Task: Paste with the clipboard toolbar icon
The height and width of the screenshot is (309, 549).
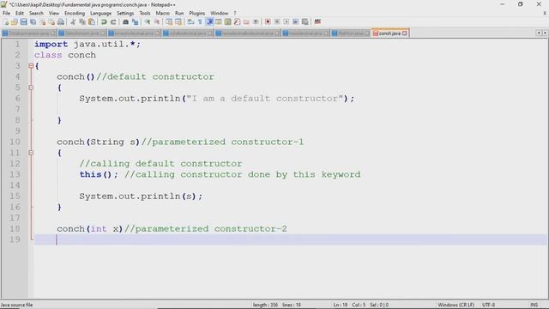Action: pos(92,21)
